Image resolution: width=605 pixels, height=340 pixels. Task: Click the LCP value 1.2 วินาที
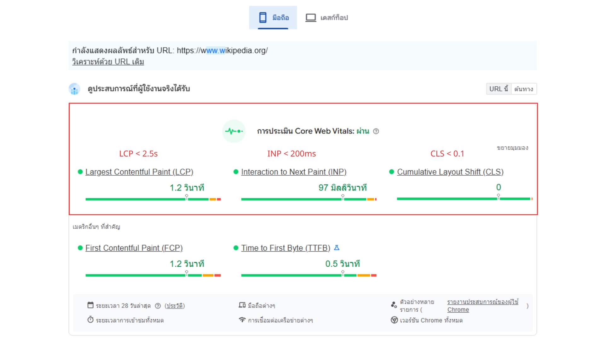187,188
